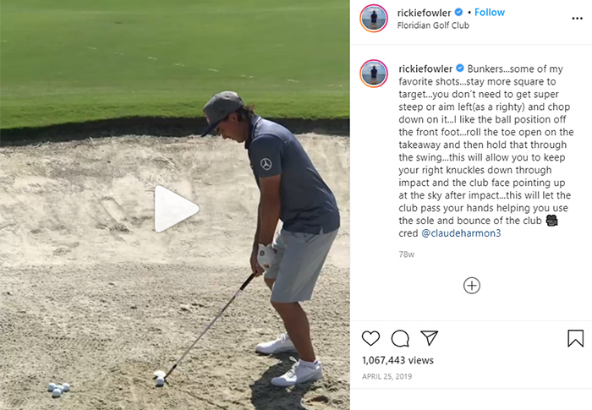Screen dimensions: 592x410
Task: Click rickiefowler profile picture in header
Action: [374, 19]
